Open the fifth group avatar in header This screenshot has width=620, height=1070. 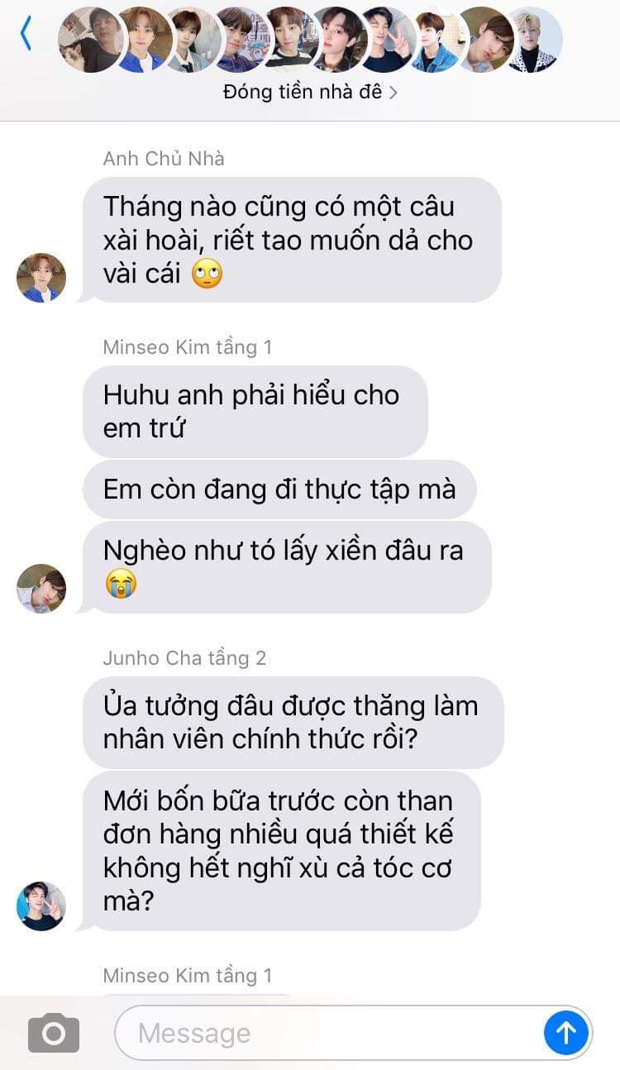point(290,40)
